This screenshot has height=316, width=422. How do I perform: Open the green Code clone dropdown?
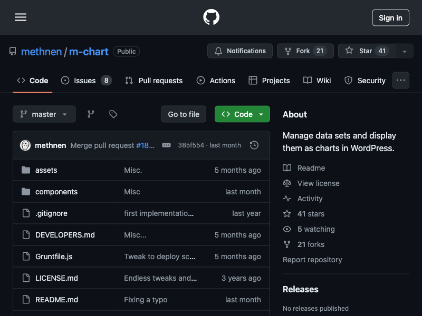(x=242, y=114)
